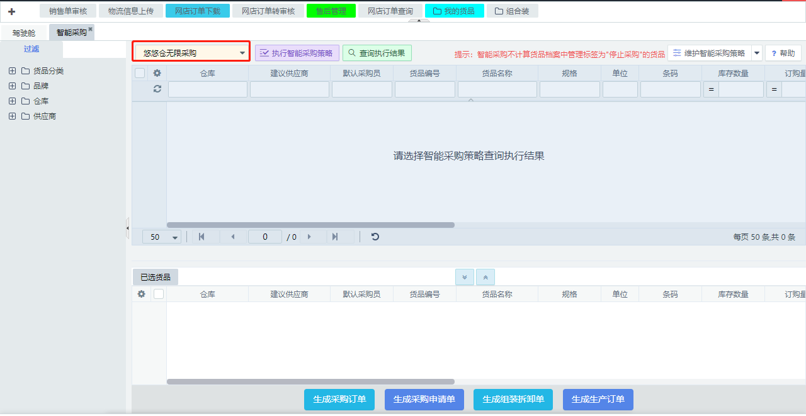Open the 悠悠仓无限采购 strategy dropdown

pyautogui.click(x=191, y=53)
